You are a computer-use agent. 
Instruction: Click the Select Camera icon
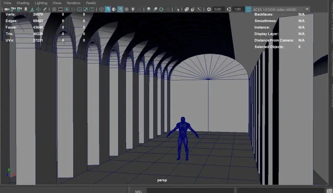tap(7, 9)
